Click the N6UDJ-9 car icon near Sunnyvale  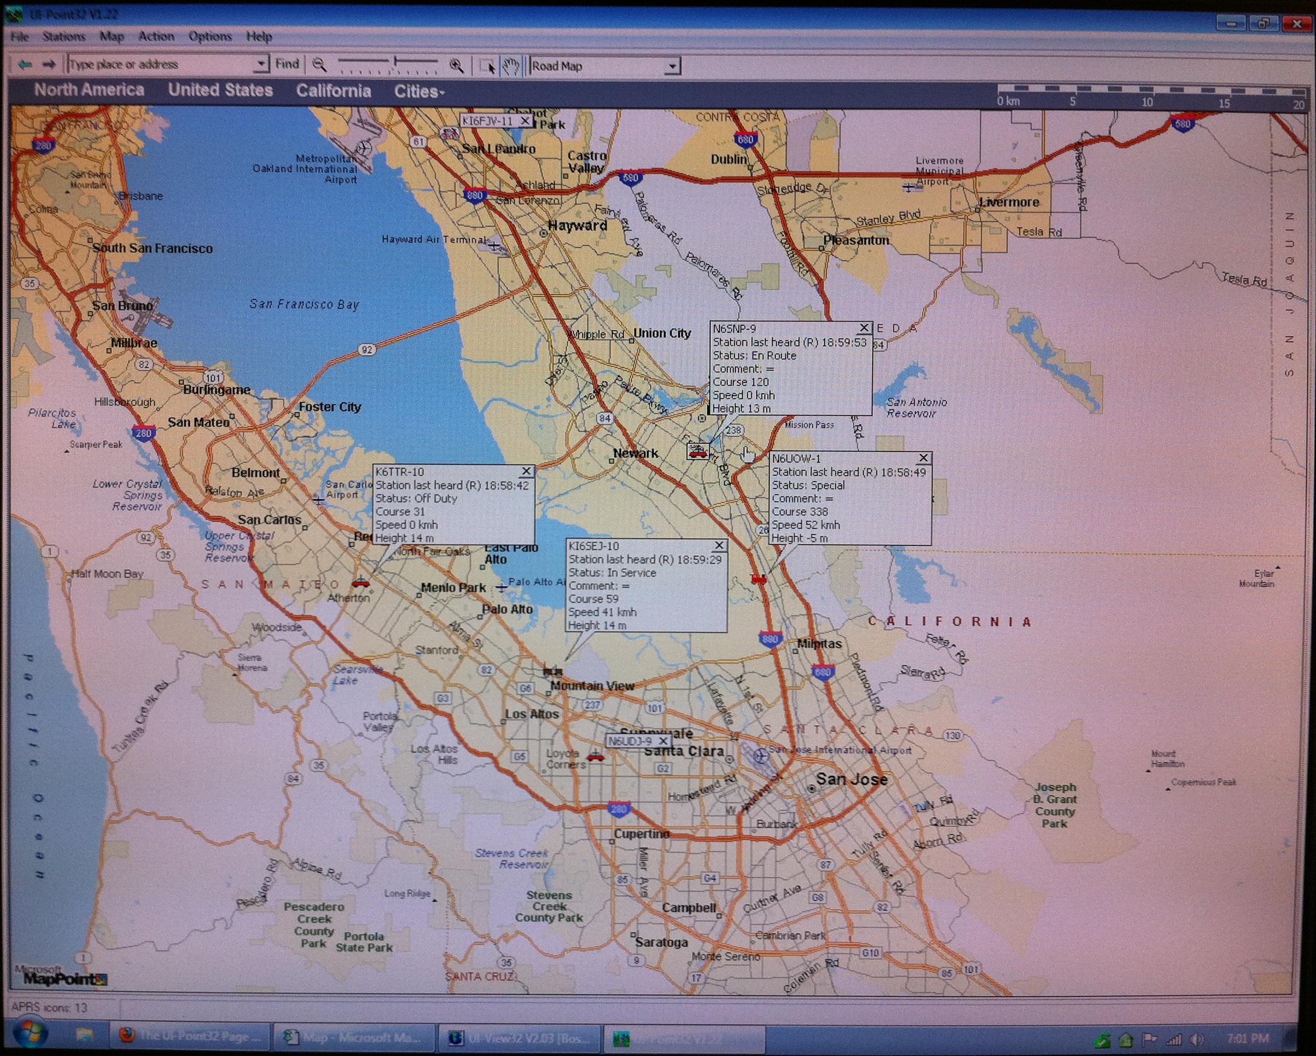click(x=595, y=757)
